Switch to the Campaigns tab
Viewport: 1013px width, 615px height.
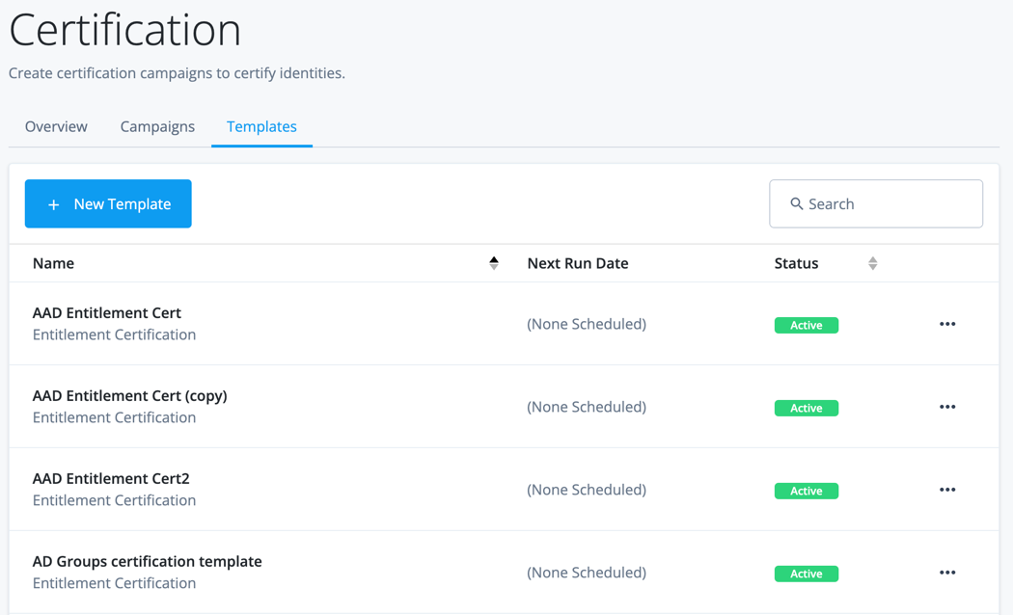157,127
